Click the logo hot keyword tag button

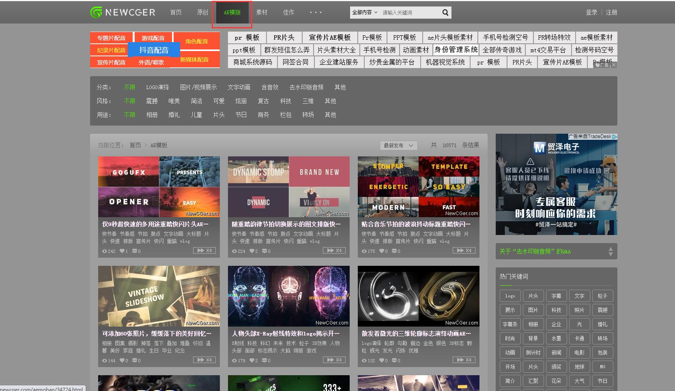510,295
